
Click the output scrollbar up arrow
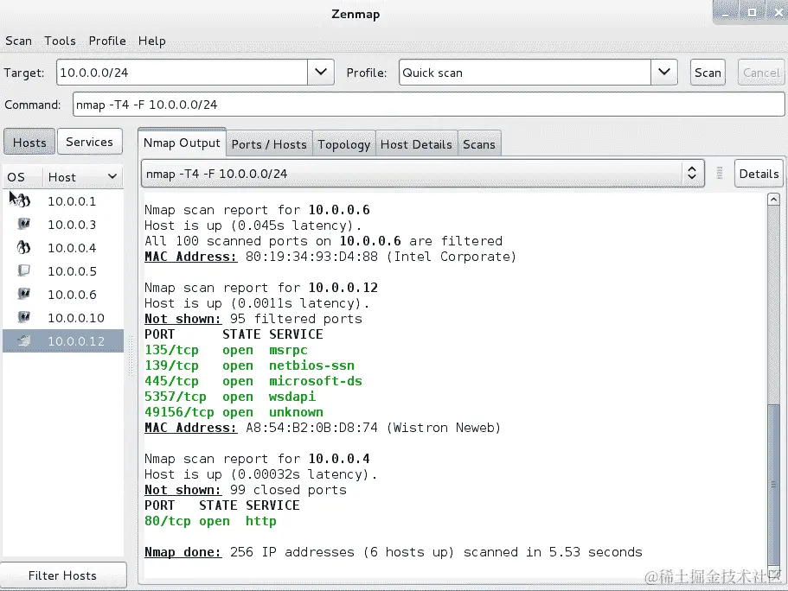click(773, 200)
